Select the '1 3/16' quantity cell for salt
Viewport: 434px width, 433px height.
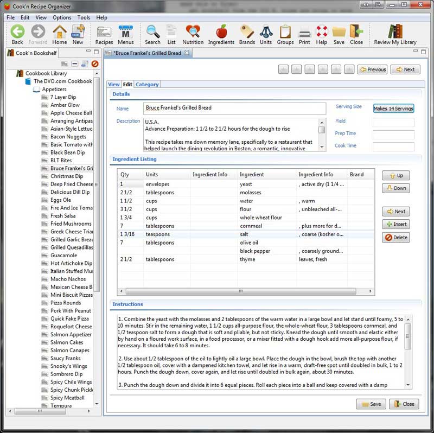[x=130, y=234]
